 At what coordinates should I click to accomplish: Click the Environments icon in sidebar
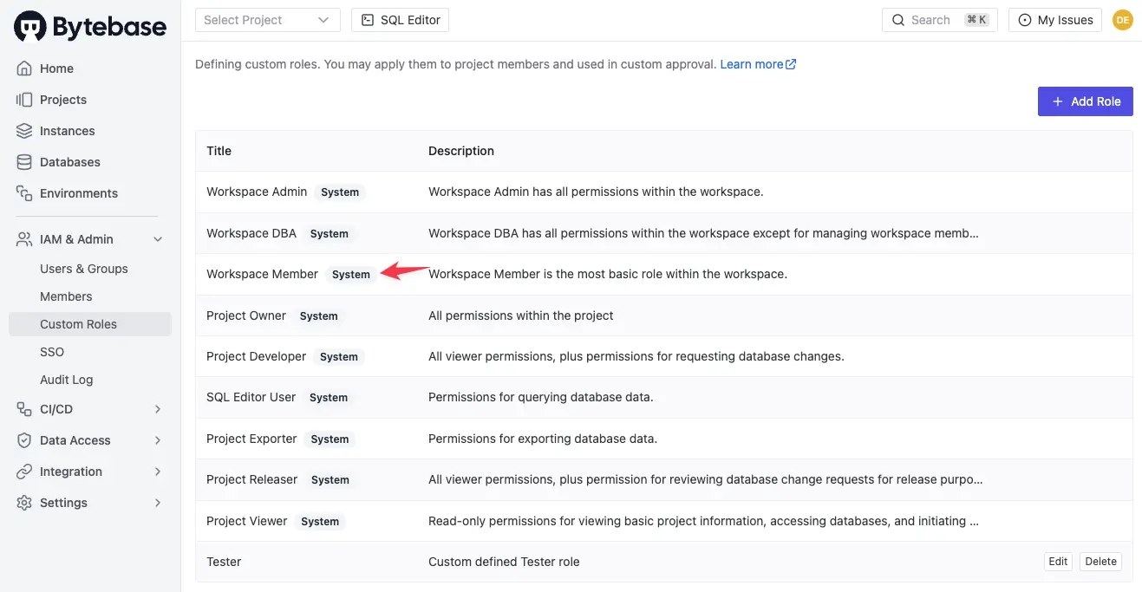point(24,193)
